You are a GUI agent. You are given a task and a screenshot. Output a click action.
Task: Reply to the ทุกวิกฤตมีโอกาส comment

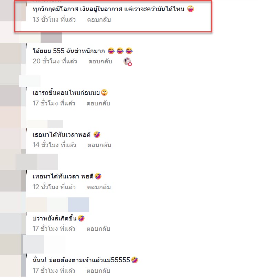pos(99,20)
